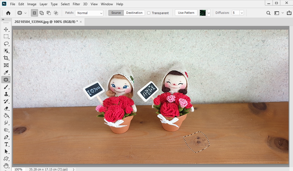Expand the status bar info arrow
The width and height of the screenshot is (293, 171).
[x=74, y=169]
